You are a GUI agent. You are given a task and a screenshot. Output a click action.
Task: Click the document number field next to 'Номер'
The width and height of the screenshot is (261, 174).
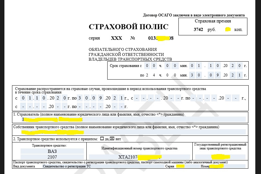(227, 166)
